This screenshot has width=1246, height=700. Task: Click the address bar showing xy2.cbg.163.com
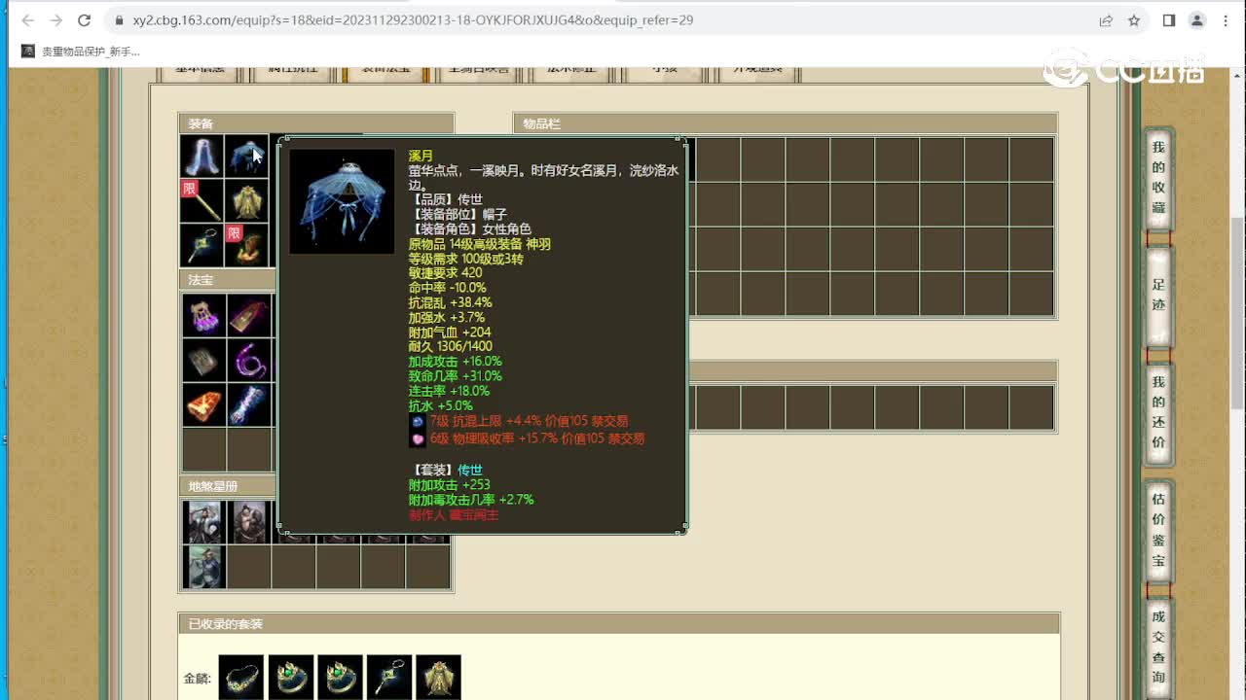click(x=604, y=20)
